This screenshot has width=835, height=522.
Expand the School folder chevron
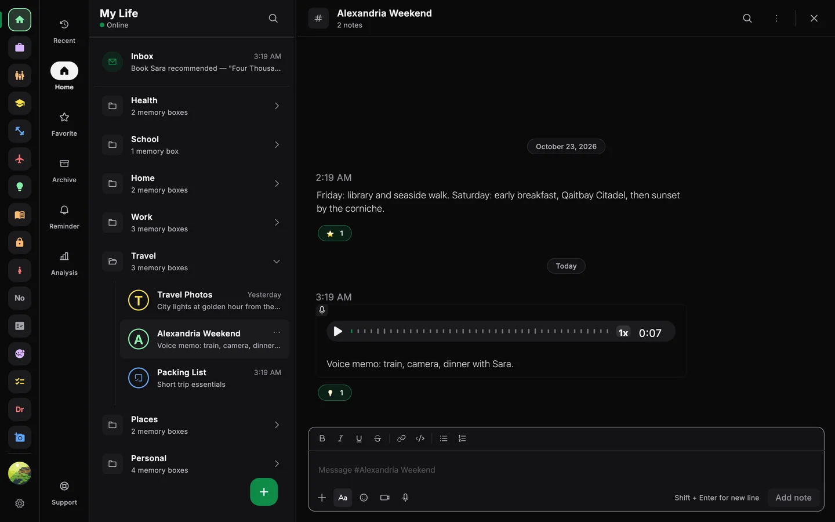coord(277,145)
